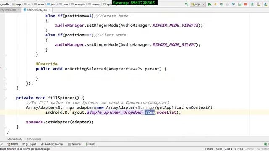This screenshot has width=269, height=151.
Task: Close the MainActivity.java tab
Action: pos(50,10)
